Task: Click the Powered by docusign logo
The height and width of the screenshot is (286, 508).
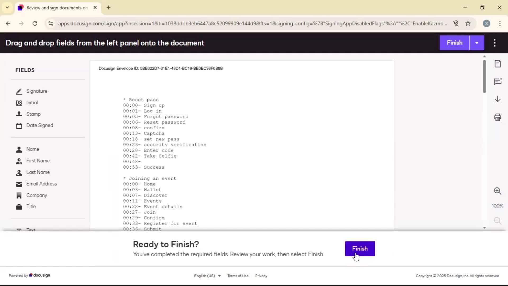Action: click(x=29, y=275)
